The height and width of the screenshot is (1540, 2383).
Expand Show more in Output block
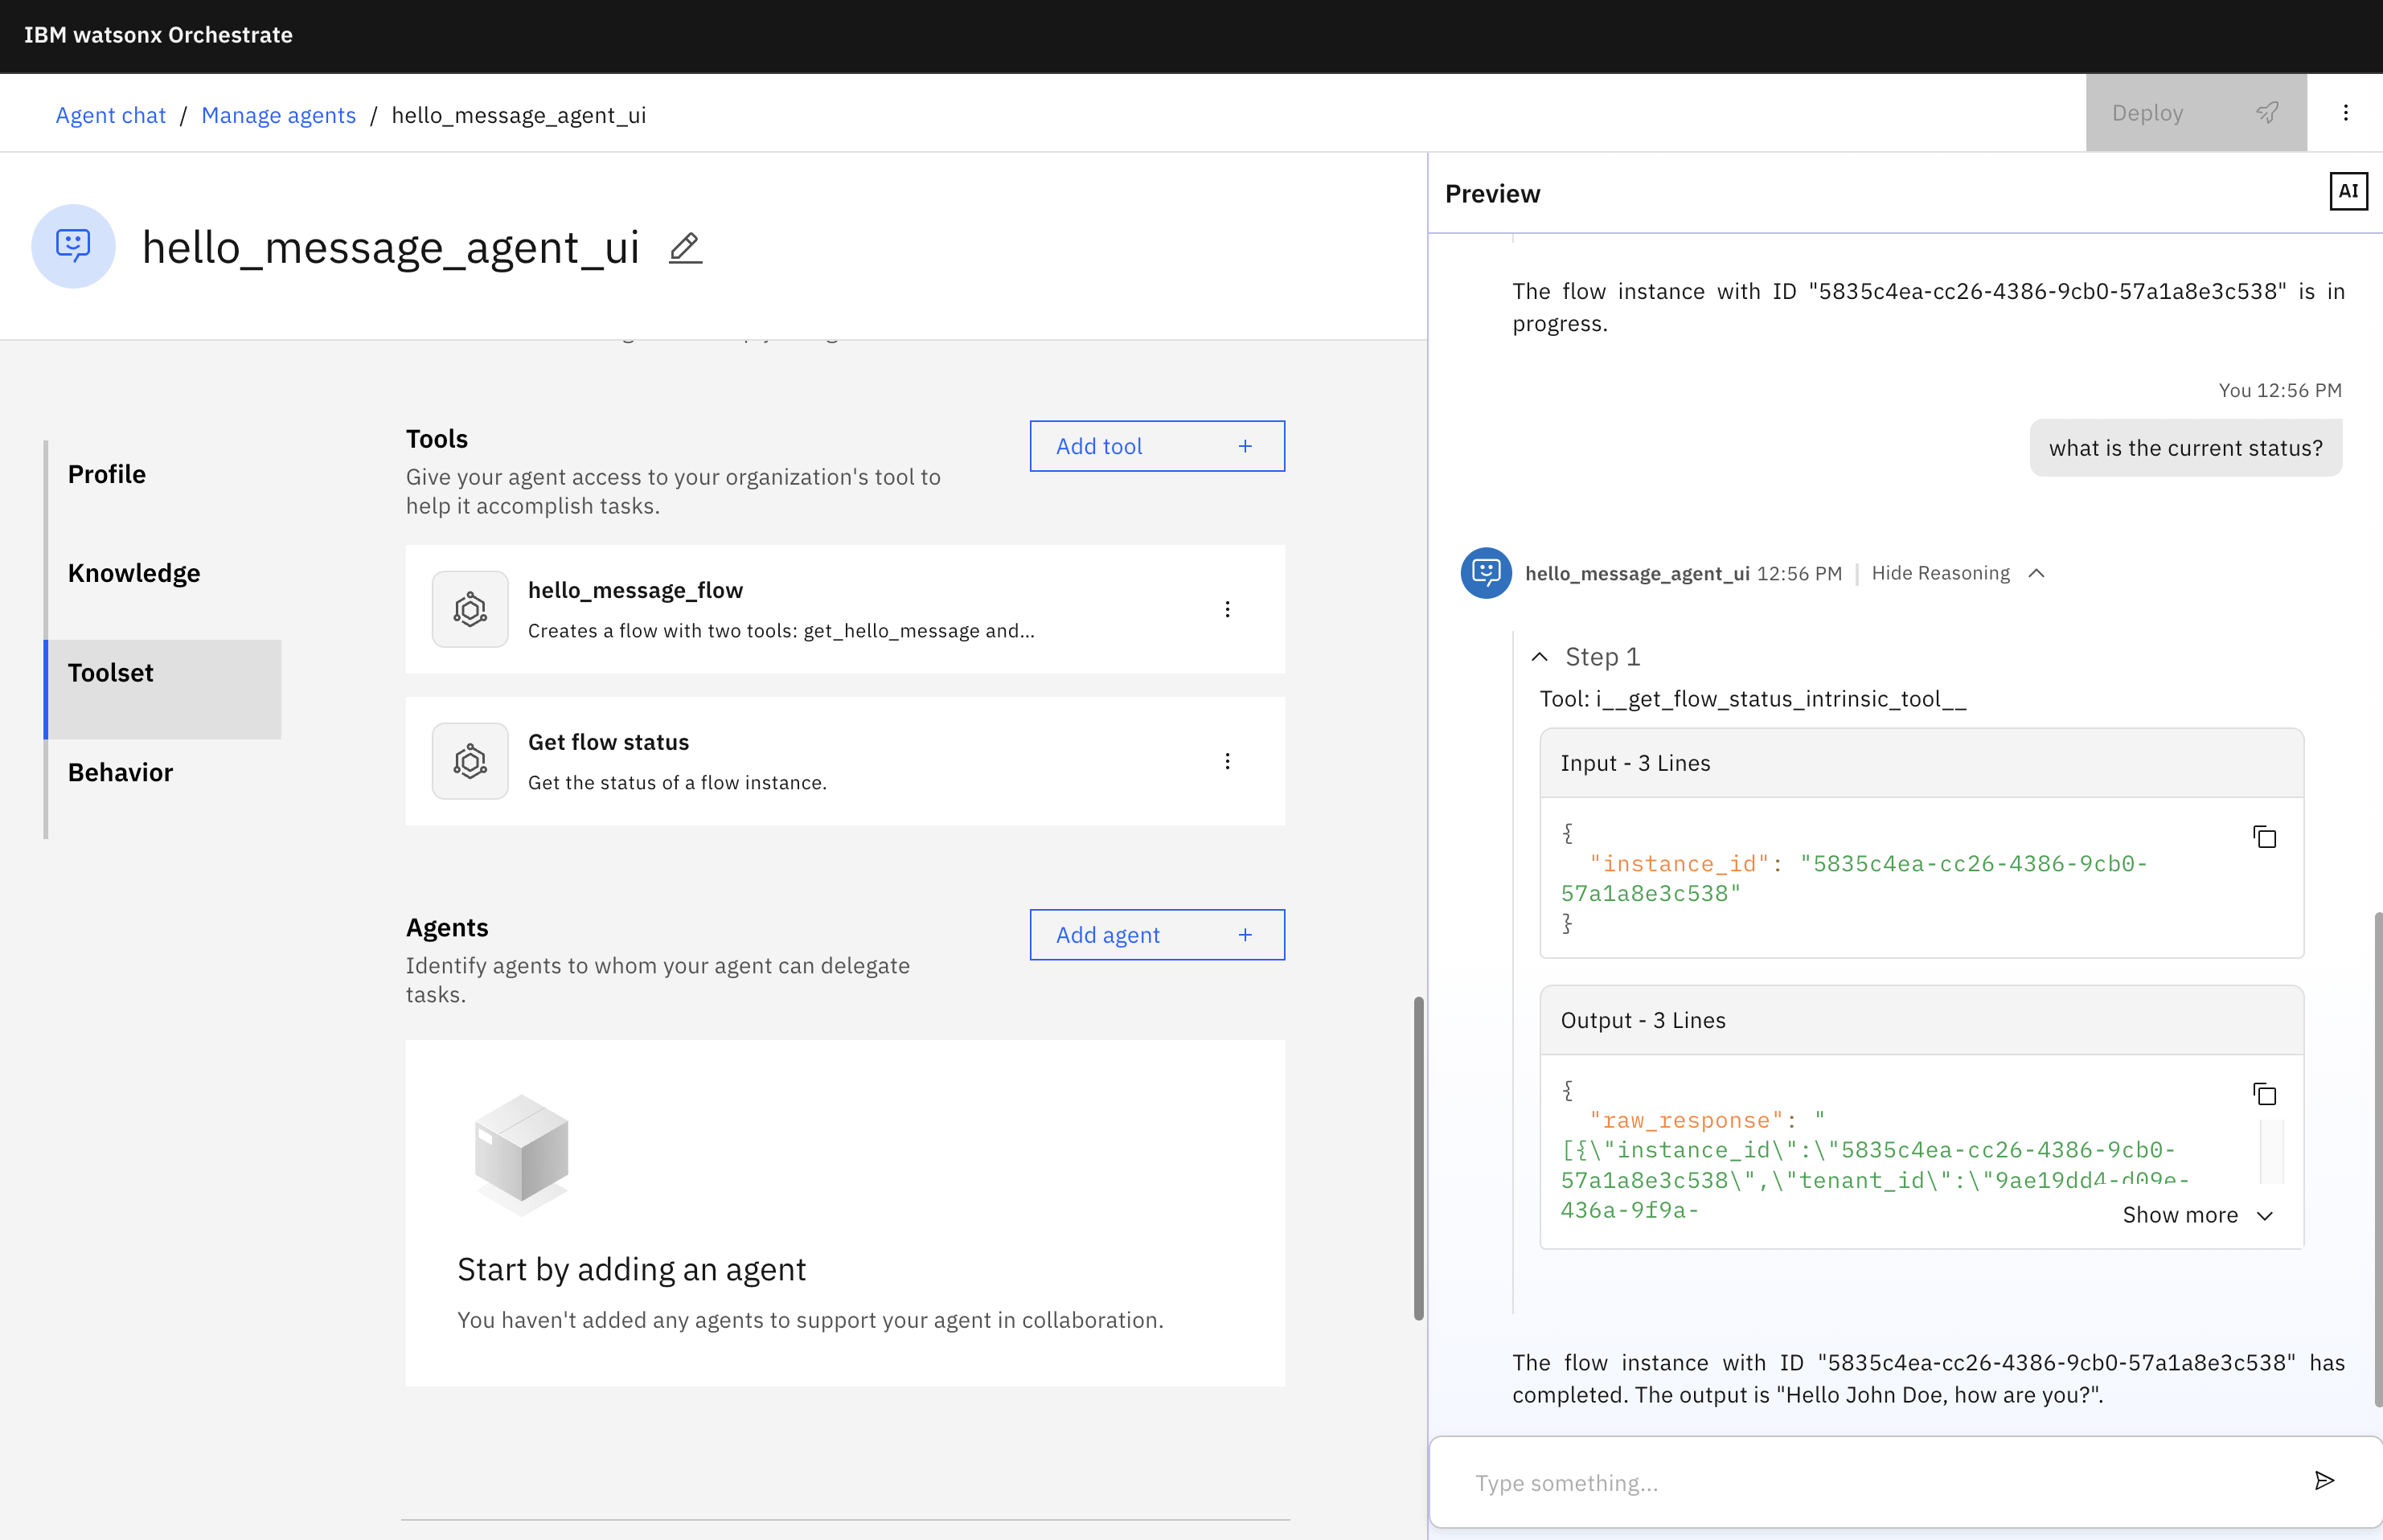click(2197, 1215)
